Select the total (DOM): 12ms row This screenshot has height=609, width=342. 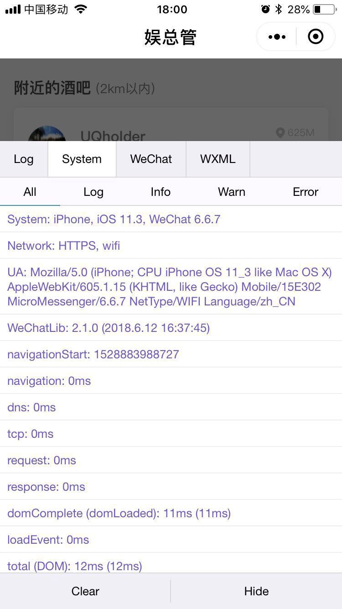tap(171, 563)
